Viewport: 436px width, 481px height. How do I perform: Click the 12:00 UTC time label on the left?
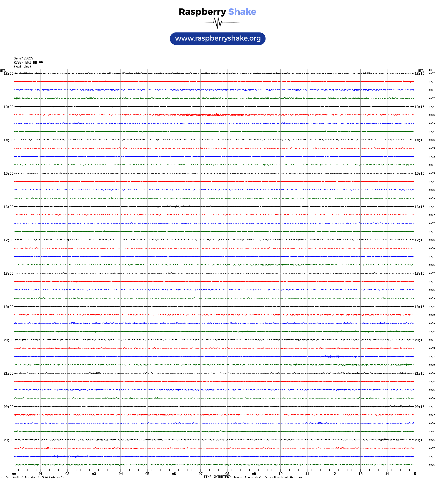8,74
